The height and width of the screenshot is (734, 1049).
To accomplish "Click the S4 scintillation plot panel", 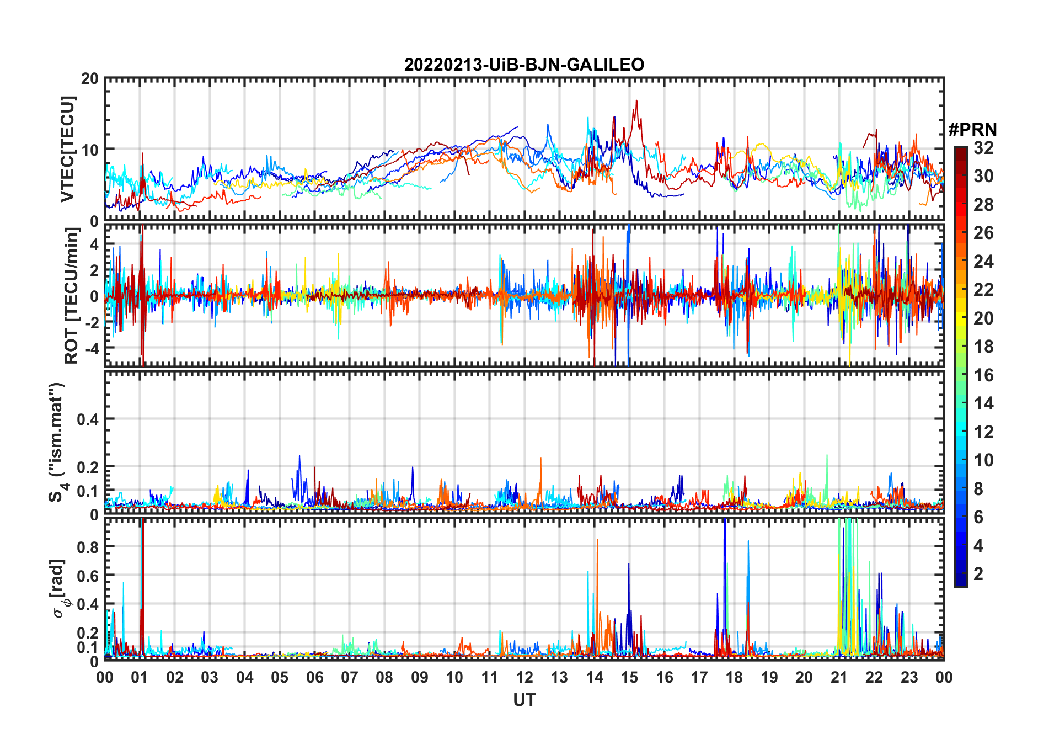I will point(524,442).
